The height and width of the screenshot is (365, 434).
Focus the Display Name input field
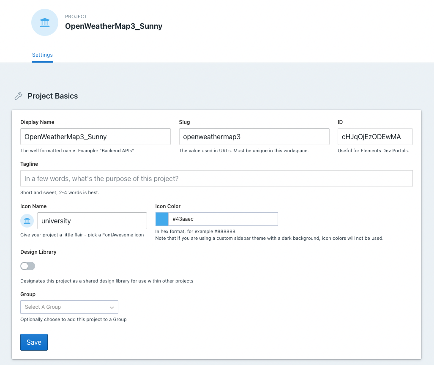tap(96, 137)
